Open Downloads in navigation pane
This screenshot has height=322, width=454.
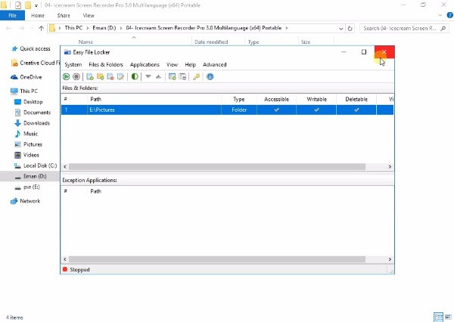point(32,123)
